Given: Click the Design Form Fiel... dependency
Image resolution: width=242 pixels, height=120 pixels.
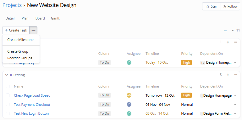Looking at the screenshot, I should click(217, 113).
